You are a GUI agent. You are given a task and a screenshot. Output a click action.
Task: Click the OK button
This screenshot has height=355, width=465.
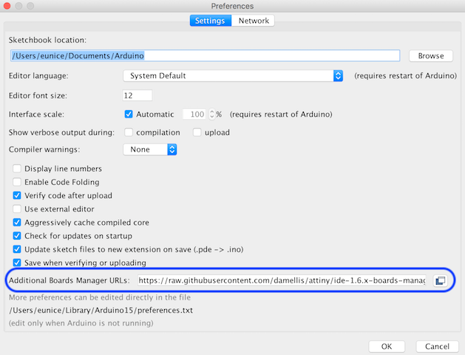point(387,346)
